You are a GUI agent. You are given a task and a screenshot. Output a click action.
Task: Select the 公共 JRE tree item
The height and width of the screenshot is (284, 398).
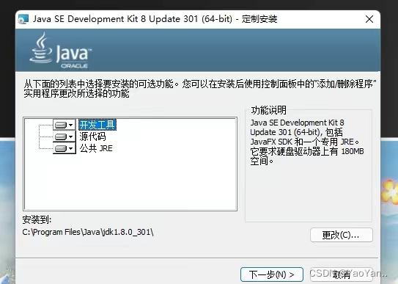click(96, 148)
